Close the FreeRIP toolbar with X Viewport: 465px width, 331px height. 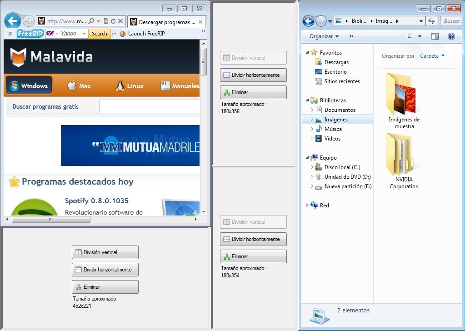pos(10,34)
